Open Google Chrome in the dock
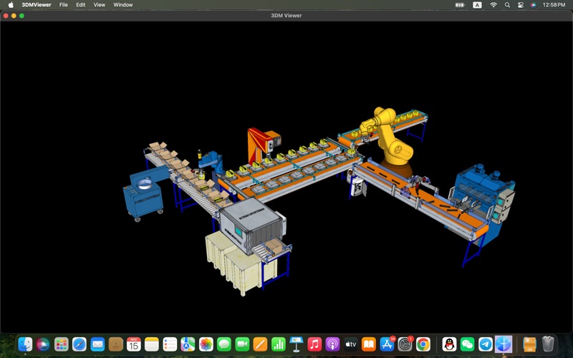Image resolution: width=573 pixels, height=358 pixels. (423, 344)
